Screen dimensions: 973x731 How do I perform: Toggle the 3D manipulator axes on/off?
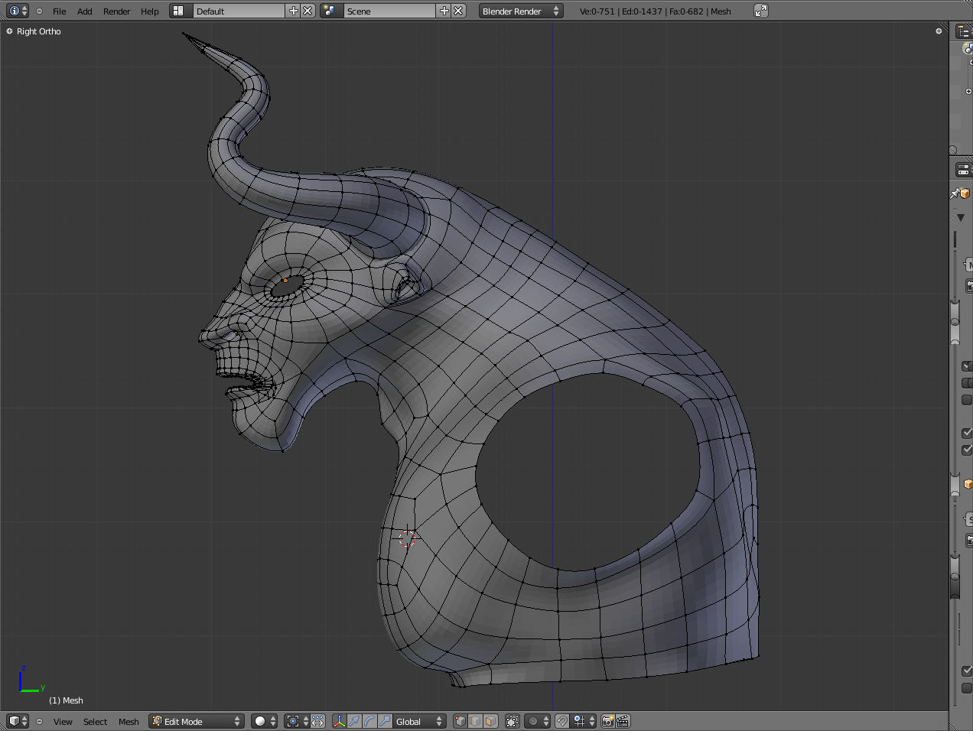(x=339, y=721)
